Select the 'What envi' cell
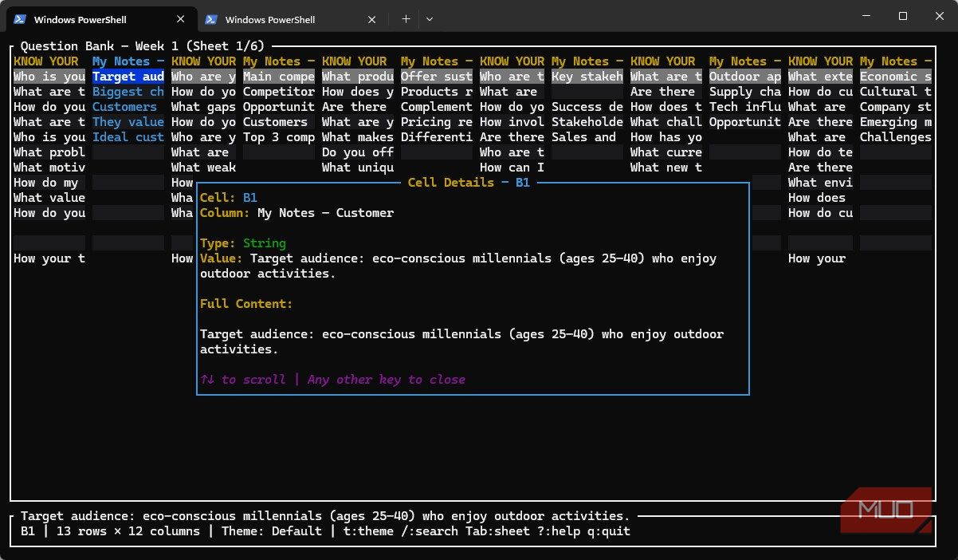Viewport: 958px width, 560px height. 820,183
